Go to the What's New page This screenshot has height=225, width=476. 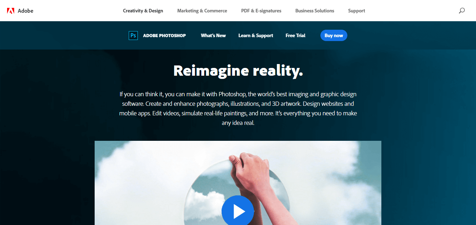pos(213,35)
